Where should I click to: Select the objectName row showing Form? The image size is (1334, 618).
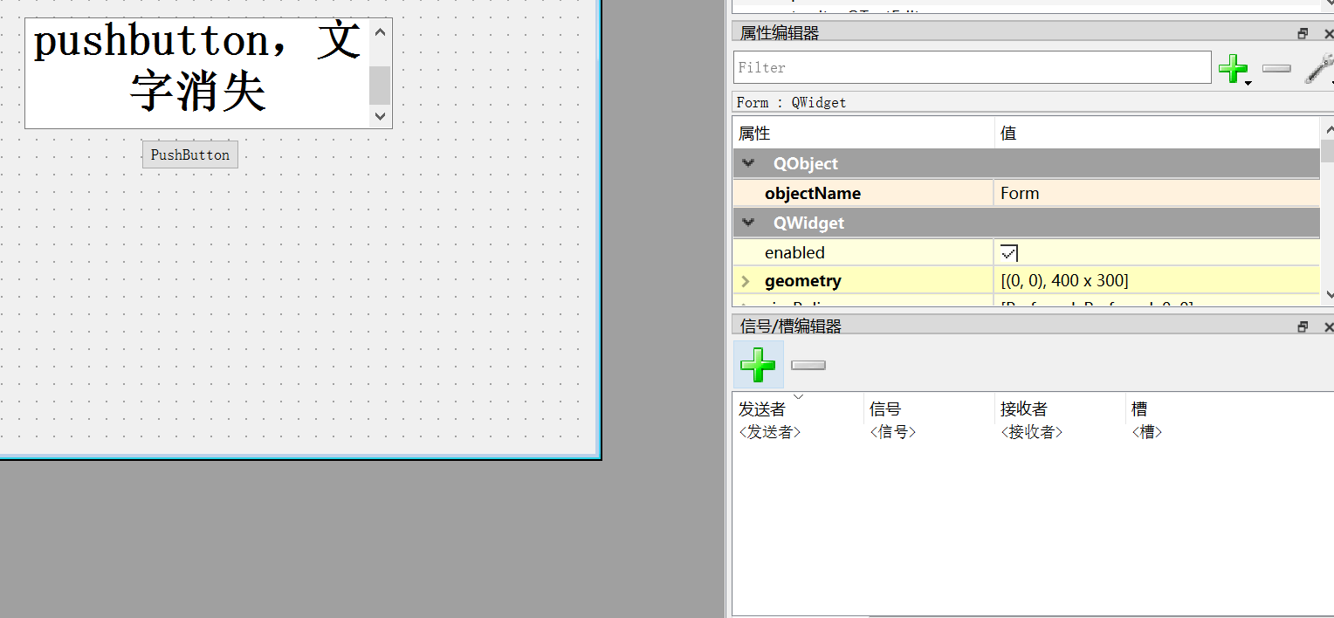pos(812,193)
